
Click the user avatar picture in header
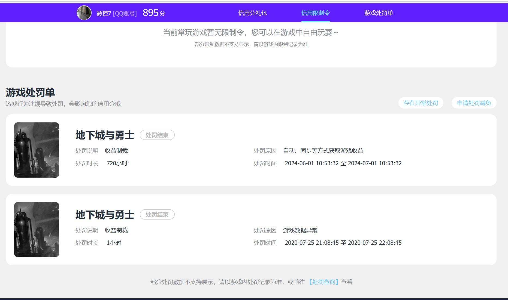[84, 13]
